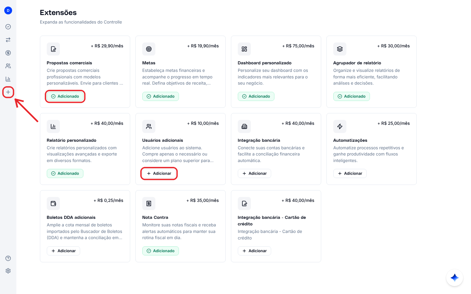
Task: Click the Metas target icon
Action: click(x=149, y=49)
